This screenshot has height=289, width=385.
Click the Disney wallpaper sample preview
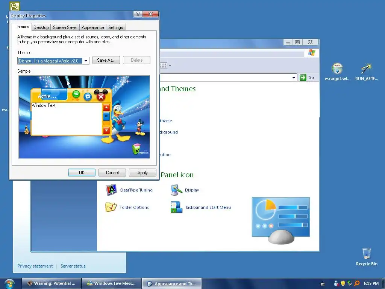click(84, 117)
